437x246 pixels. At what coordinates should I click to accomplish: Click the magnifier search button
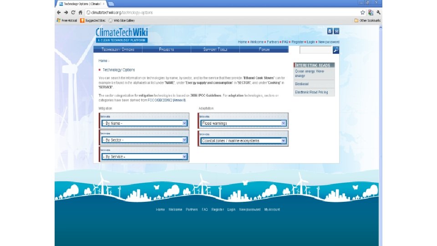tap(336, 50)
